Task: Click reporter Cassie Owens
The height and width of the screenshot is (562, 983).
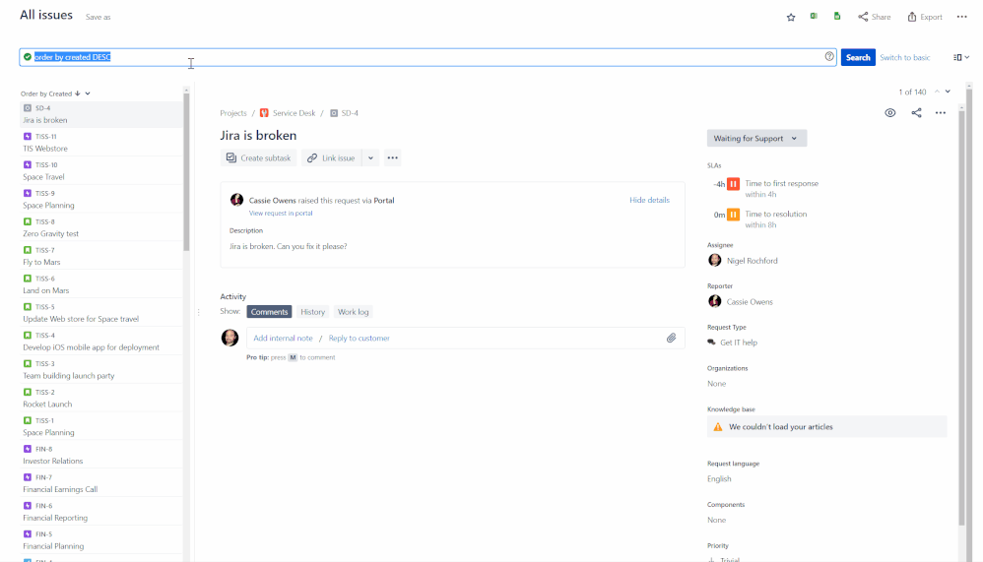Action: click(741, 302)
